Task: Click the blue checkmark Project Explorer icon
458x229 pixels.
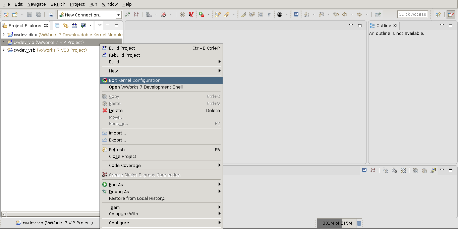Action: point(83,25)
